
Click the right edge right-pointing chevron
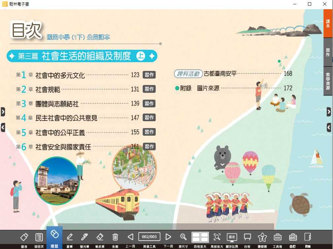pyautogui.click(x=329, y=112)
